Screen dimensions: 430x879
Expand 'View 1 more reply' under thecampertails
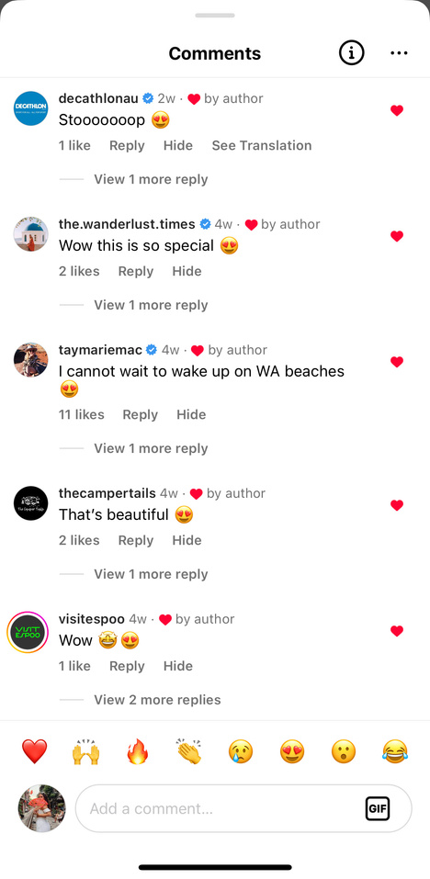pyautogui.click(x=151, y=574)
